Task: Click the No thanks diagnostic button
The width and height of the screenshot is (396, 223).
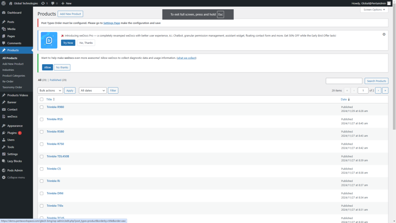Action: pos(62,67)
